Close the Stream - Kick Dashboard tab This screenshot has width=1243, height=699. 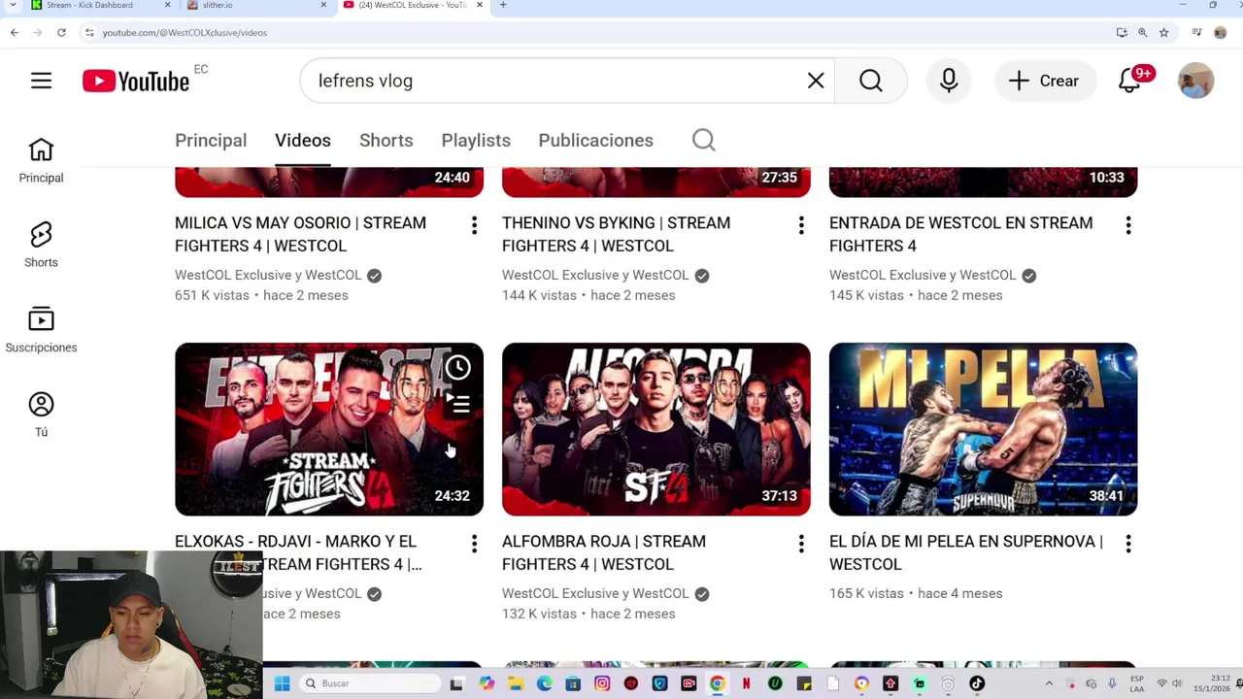tap(167, 5)
